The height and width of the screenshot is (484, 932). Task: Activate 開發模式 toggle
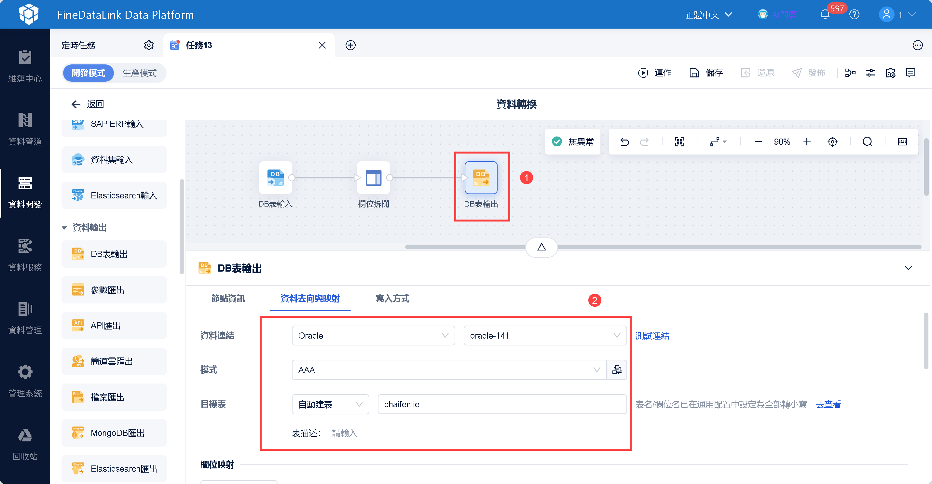(x=88, y=73)
